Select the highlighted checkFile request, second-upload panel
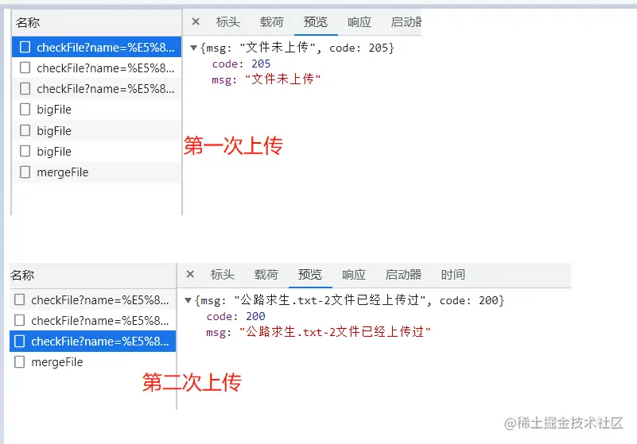 tap(92, 342)
